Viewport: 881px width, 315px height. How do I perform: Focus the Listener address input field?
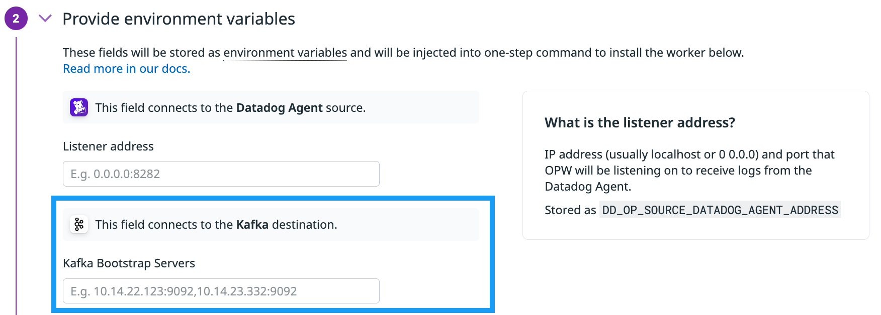[x=221, y=174]
